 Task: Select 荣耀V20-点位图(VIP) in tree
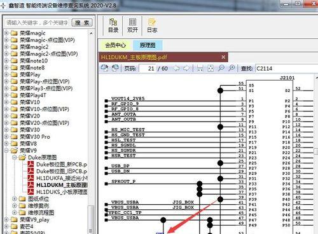tap(45, 123)
